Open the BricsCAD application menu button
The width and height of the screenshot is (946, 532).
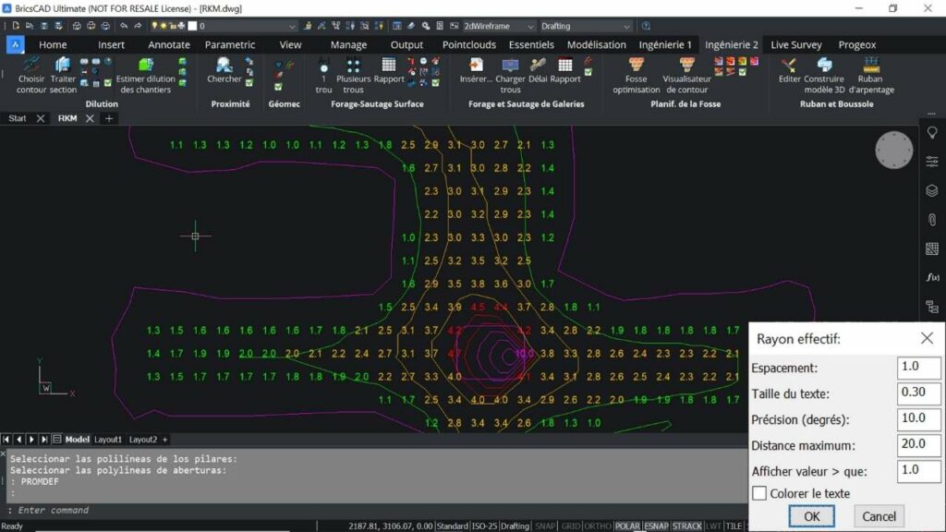click(15, 44)
